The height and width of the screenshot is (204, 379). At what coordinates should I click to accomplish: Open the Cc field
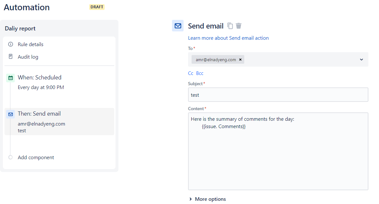pos(191,73)
